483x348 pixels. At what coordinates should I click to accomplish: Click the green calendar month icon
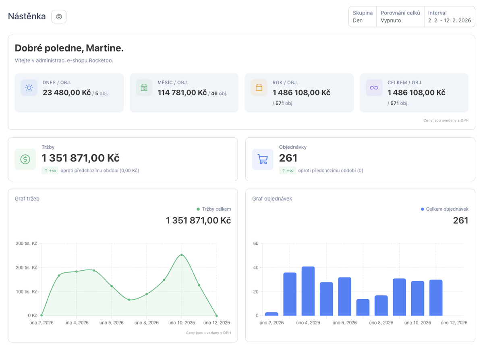tap(144, 87)
